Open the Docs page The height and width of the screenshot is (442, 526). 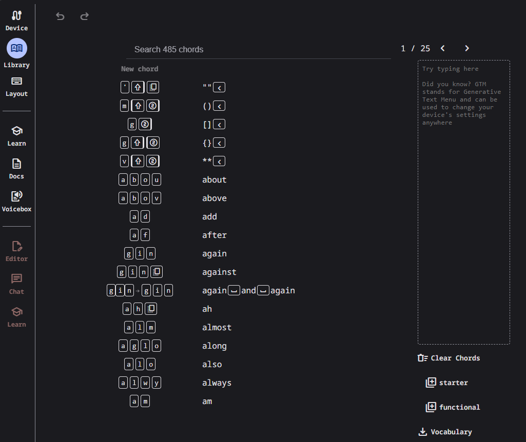coord(16,168)
